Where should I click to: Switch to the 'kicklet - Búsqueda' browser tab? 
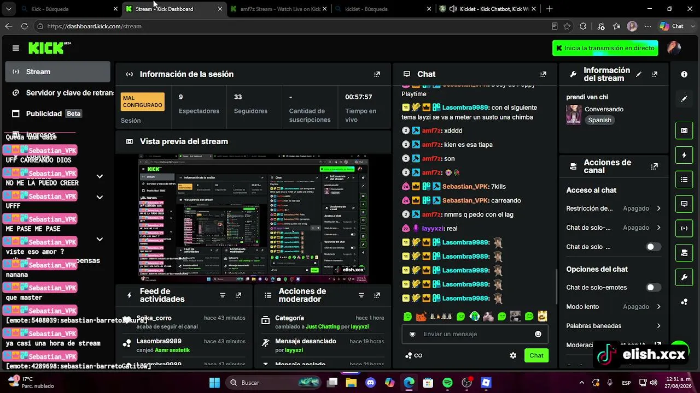click(x=383, y=9)
